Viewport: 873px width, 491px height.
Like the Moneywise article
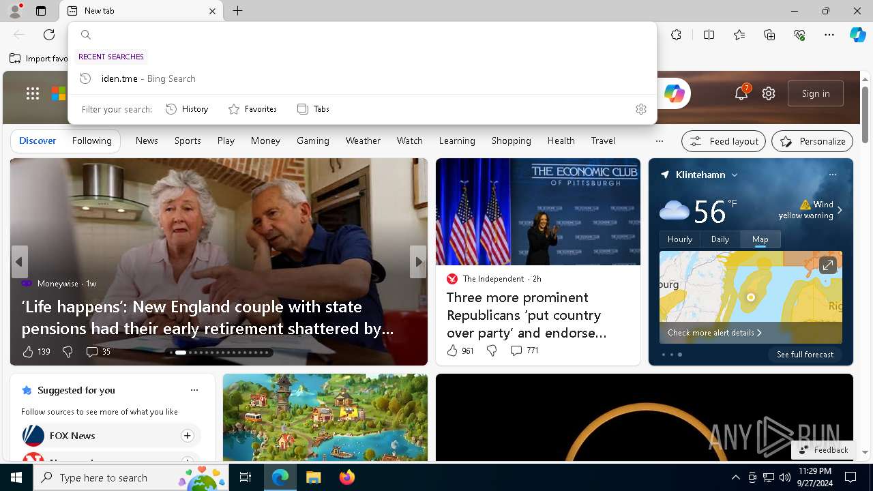[28, 352]
